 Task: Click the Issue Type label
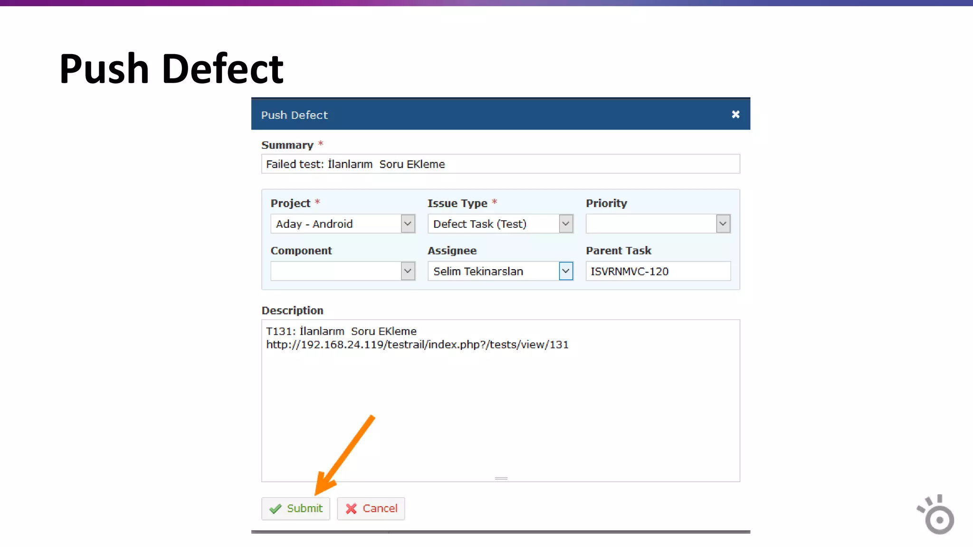(458, 203)
